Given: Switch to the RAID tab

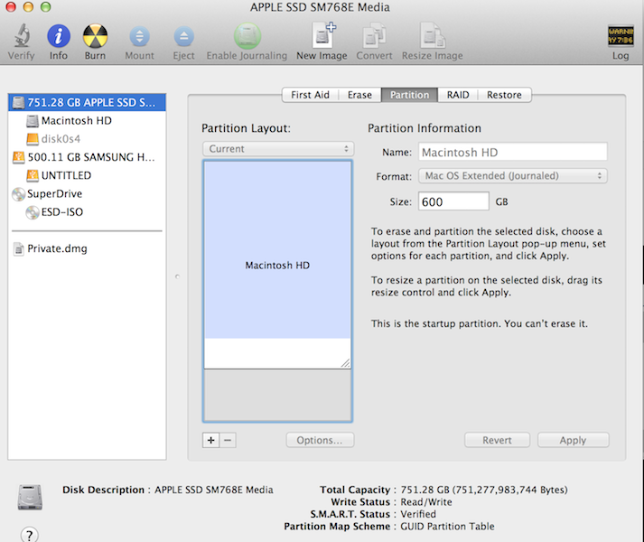Looking at the screenshot, I should click(458, 95).
